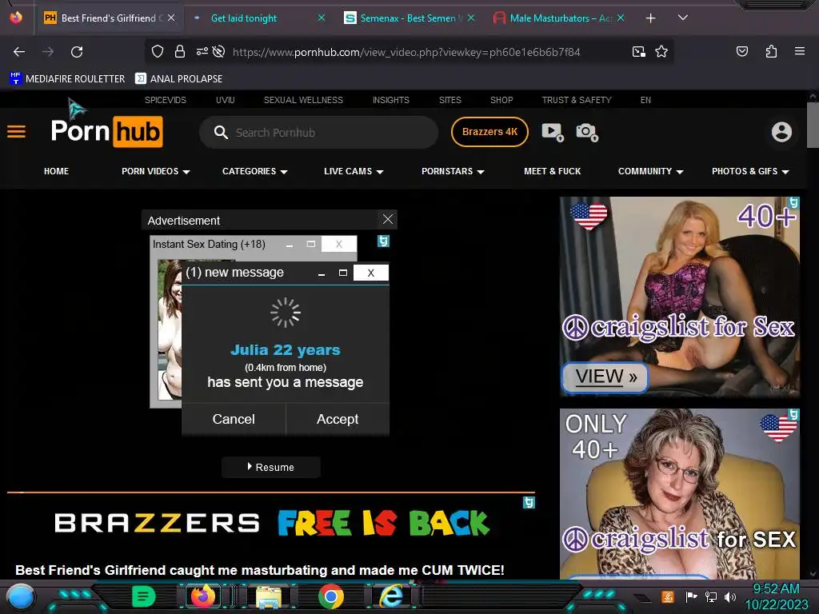This screenshot has width=819, height=614.
Task: Click the VIEW button in sidebar ad
Action: [x=606, y=377]
